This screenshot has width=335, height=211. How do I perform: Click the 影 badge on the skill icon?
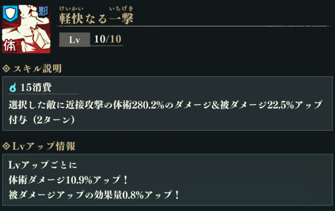point(44,12)
